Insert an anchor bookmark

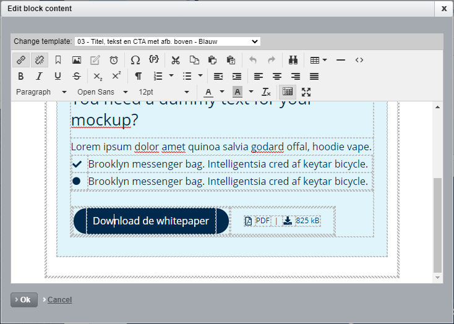(x=58, y=60)
